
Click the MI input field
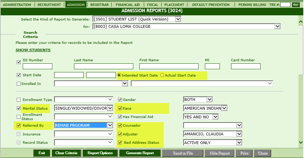[212, 66]
